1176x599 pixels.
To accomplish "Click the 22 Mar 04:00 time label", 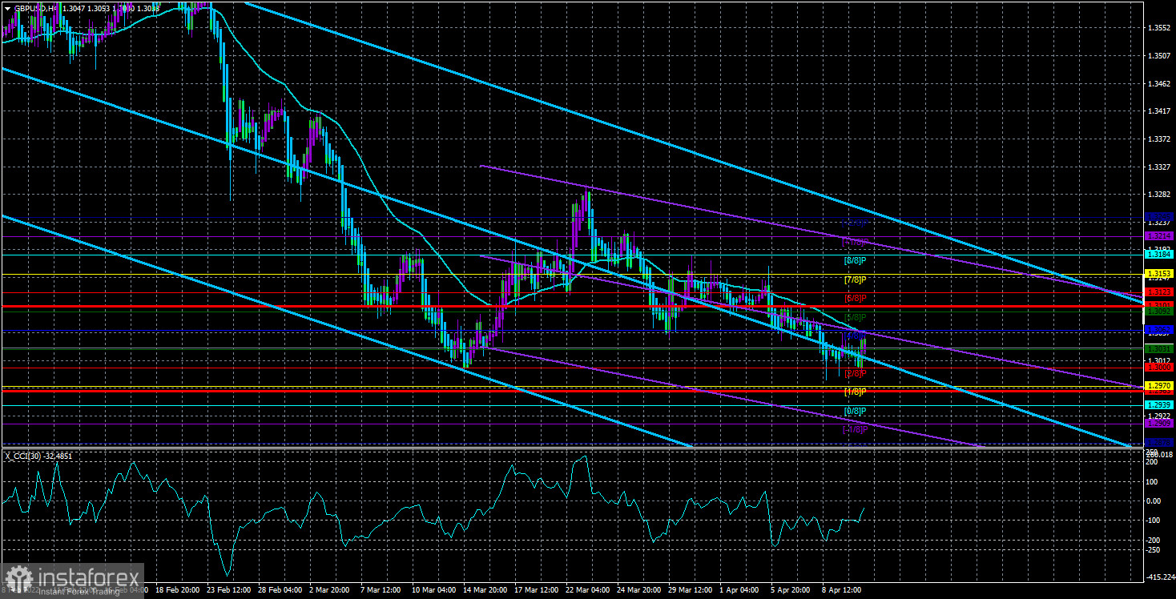I will 587,590.
